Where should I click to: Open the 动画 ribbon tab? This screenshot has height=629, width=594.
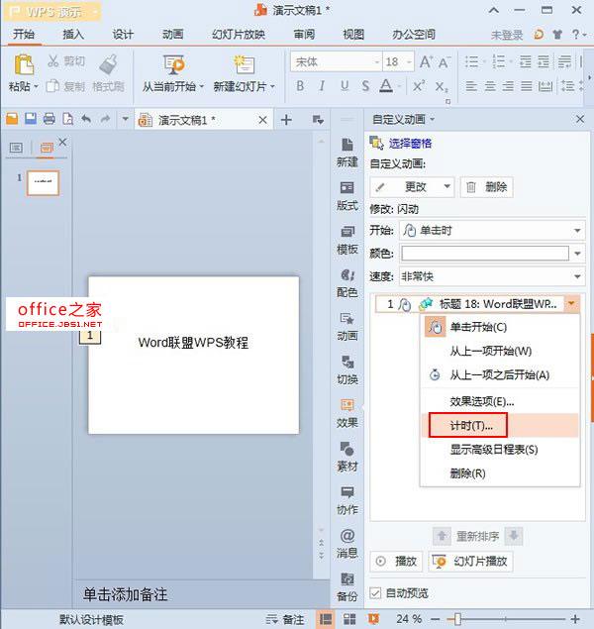pos(172,34)
